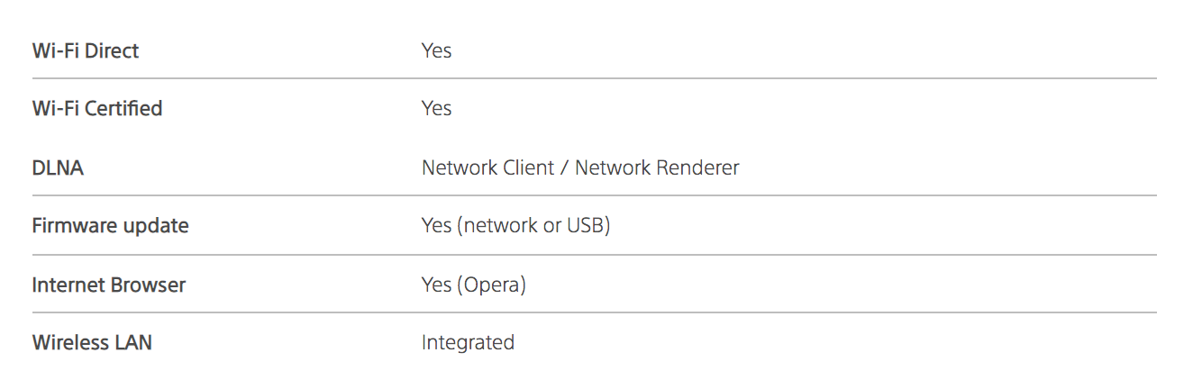
Task: Select the Firmware update label
Action: click(x=110, y=225)
